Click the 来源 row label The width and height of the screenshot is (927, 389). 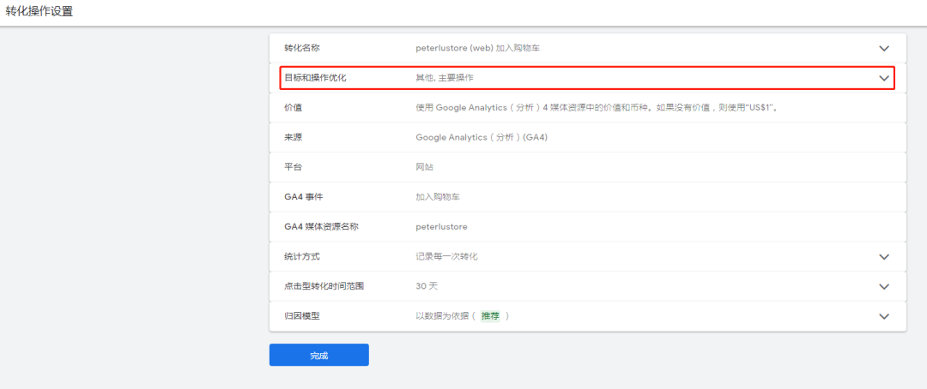click(x=294, y=138)
